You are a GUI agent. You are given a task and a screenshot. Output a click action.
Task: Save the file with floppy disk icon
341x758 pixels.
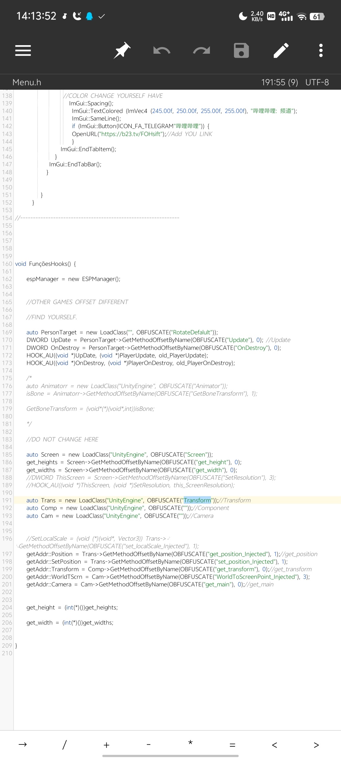point(241,51)
